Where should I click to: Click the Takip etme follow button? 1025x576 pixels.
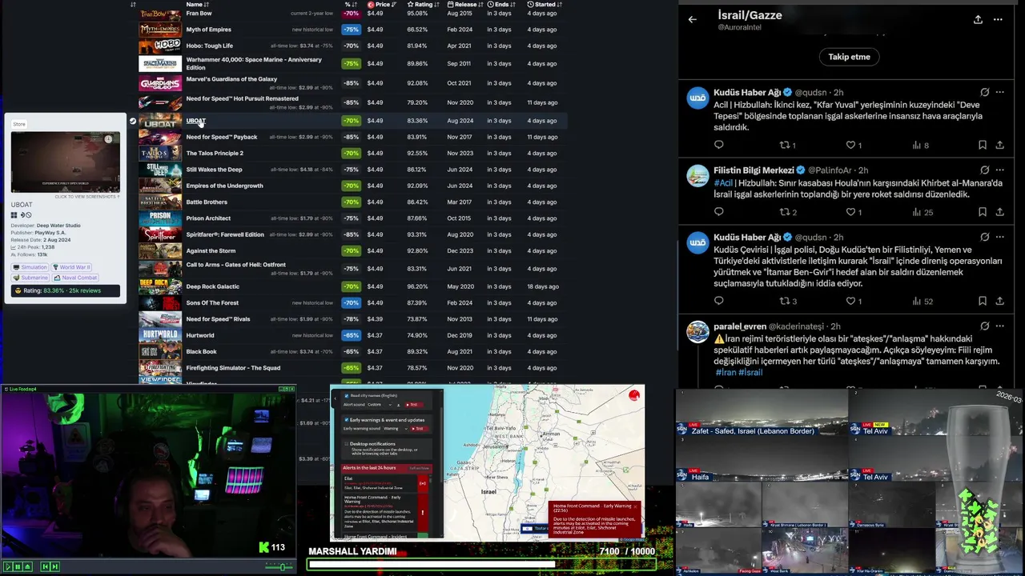click(x=849, y=57)
